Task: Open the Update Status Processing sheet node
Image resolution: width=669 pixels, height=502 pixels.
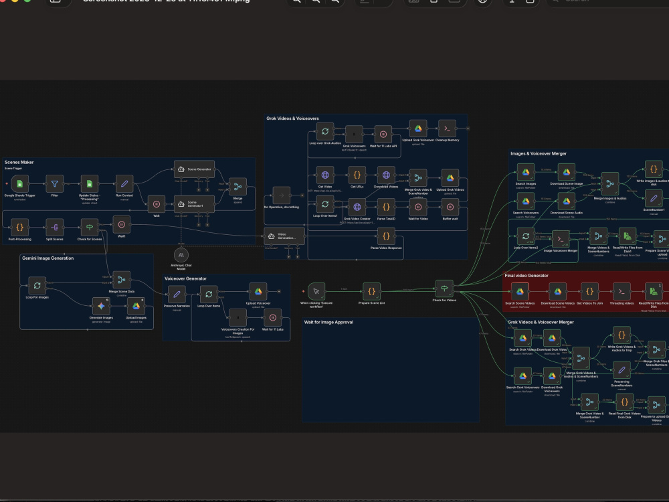Action: (x=90, y=183)
